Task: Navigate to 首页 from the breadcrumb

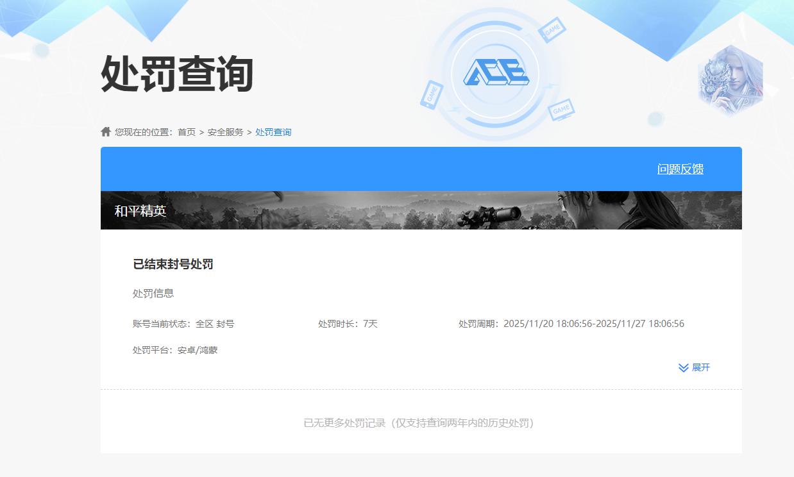Action: 186,132
